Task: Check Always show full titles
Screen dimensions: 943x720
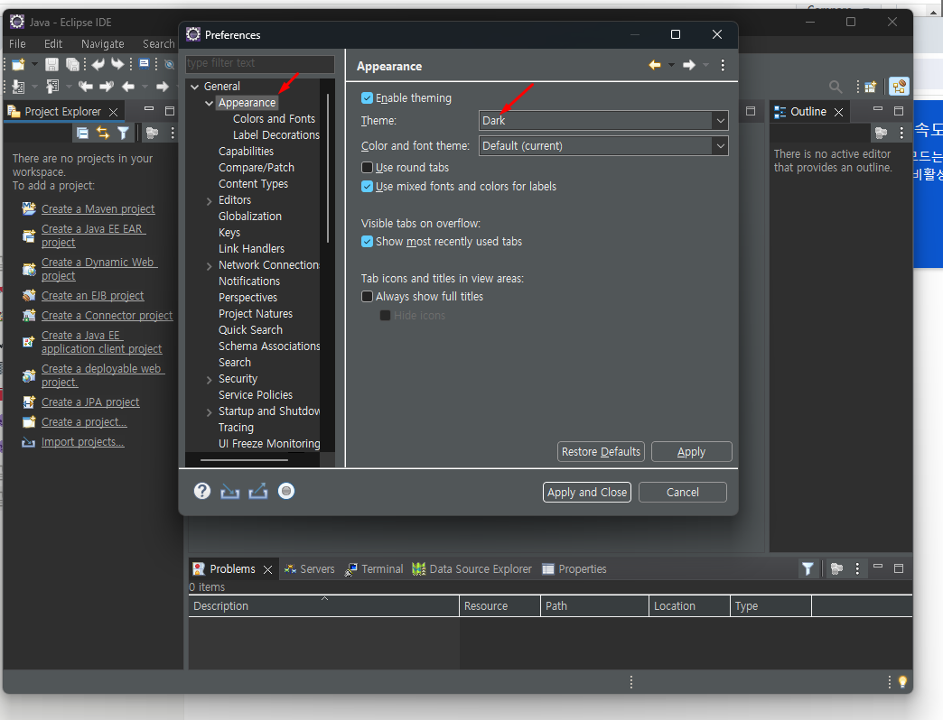Action: [367, 296]
